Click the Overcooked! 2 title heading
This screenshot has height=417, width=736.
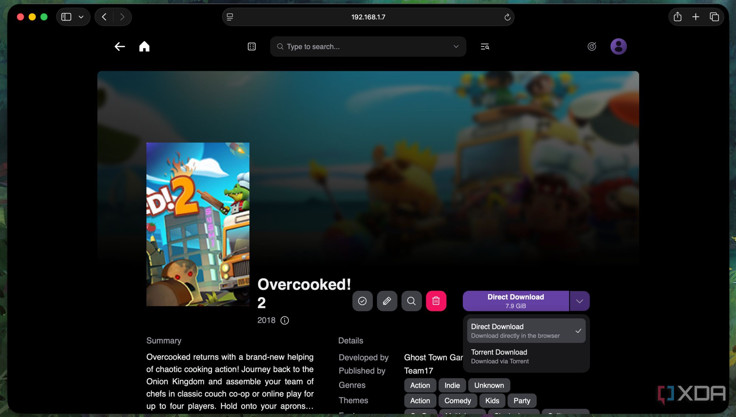(304, 293)
